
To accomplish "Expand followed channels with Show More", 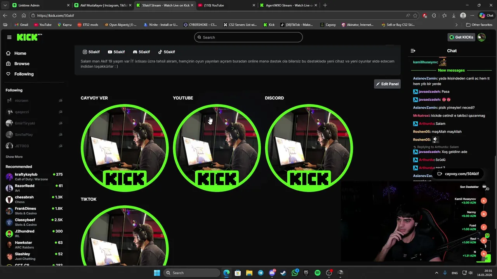I will click(x=14, y=157).
